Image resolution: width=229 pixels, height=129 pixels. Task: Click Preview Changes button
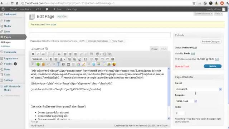[211, 42]
